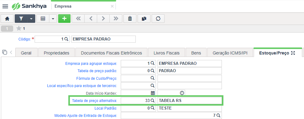Click the TABELA RS description field
Viewport: 304px width, 119px height.
point(190,100)
